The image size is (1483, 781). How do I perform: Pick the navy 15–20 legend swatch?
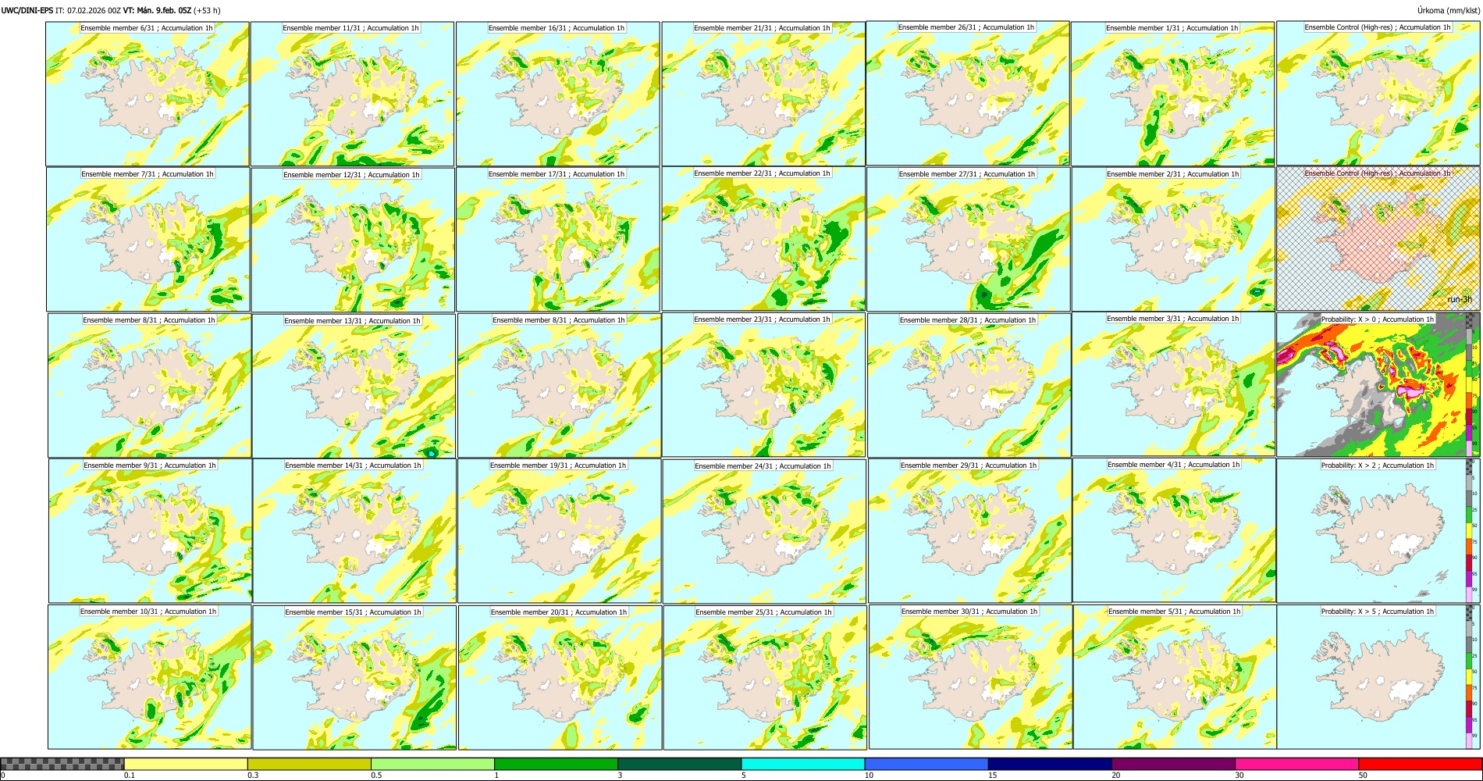pos(1050,764)
